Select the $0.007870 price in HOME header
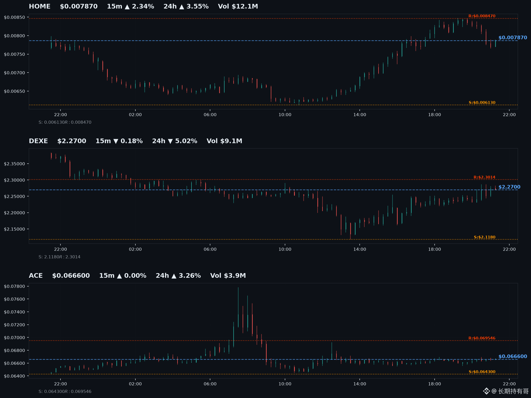 79,6
